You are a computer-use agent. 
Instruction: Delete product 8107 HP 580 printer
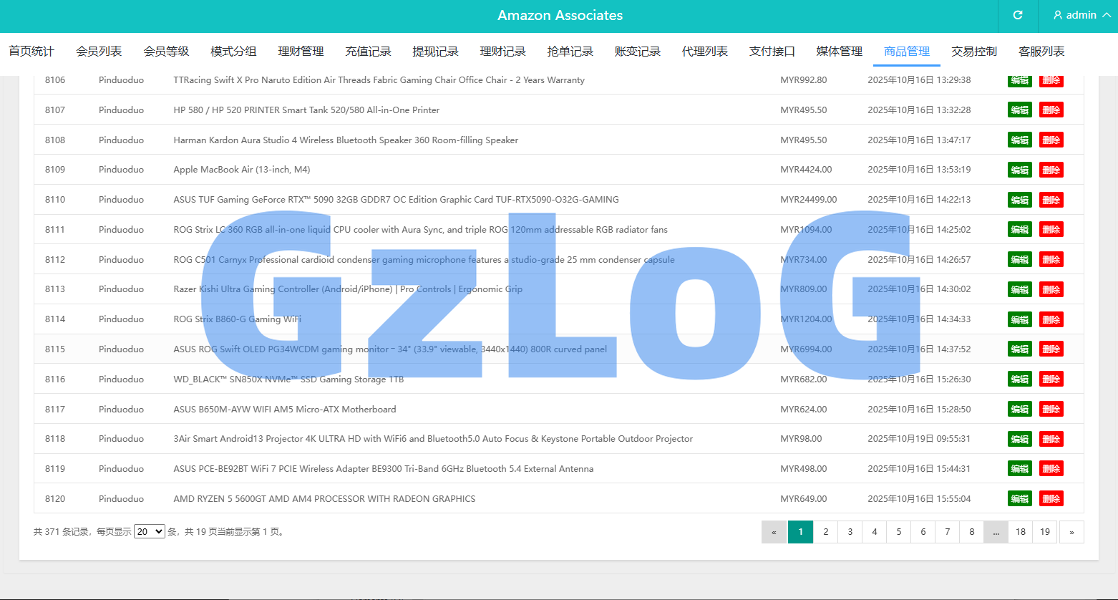tap(1051, 110)
